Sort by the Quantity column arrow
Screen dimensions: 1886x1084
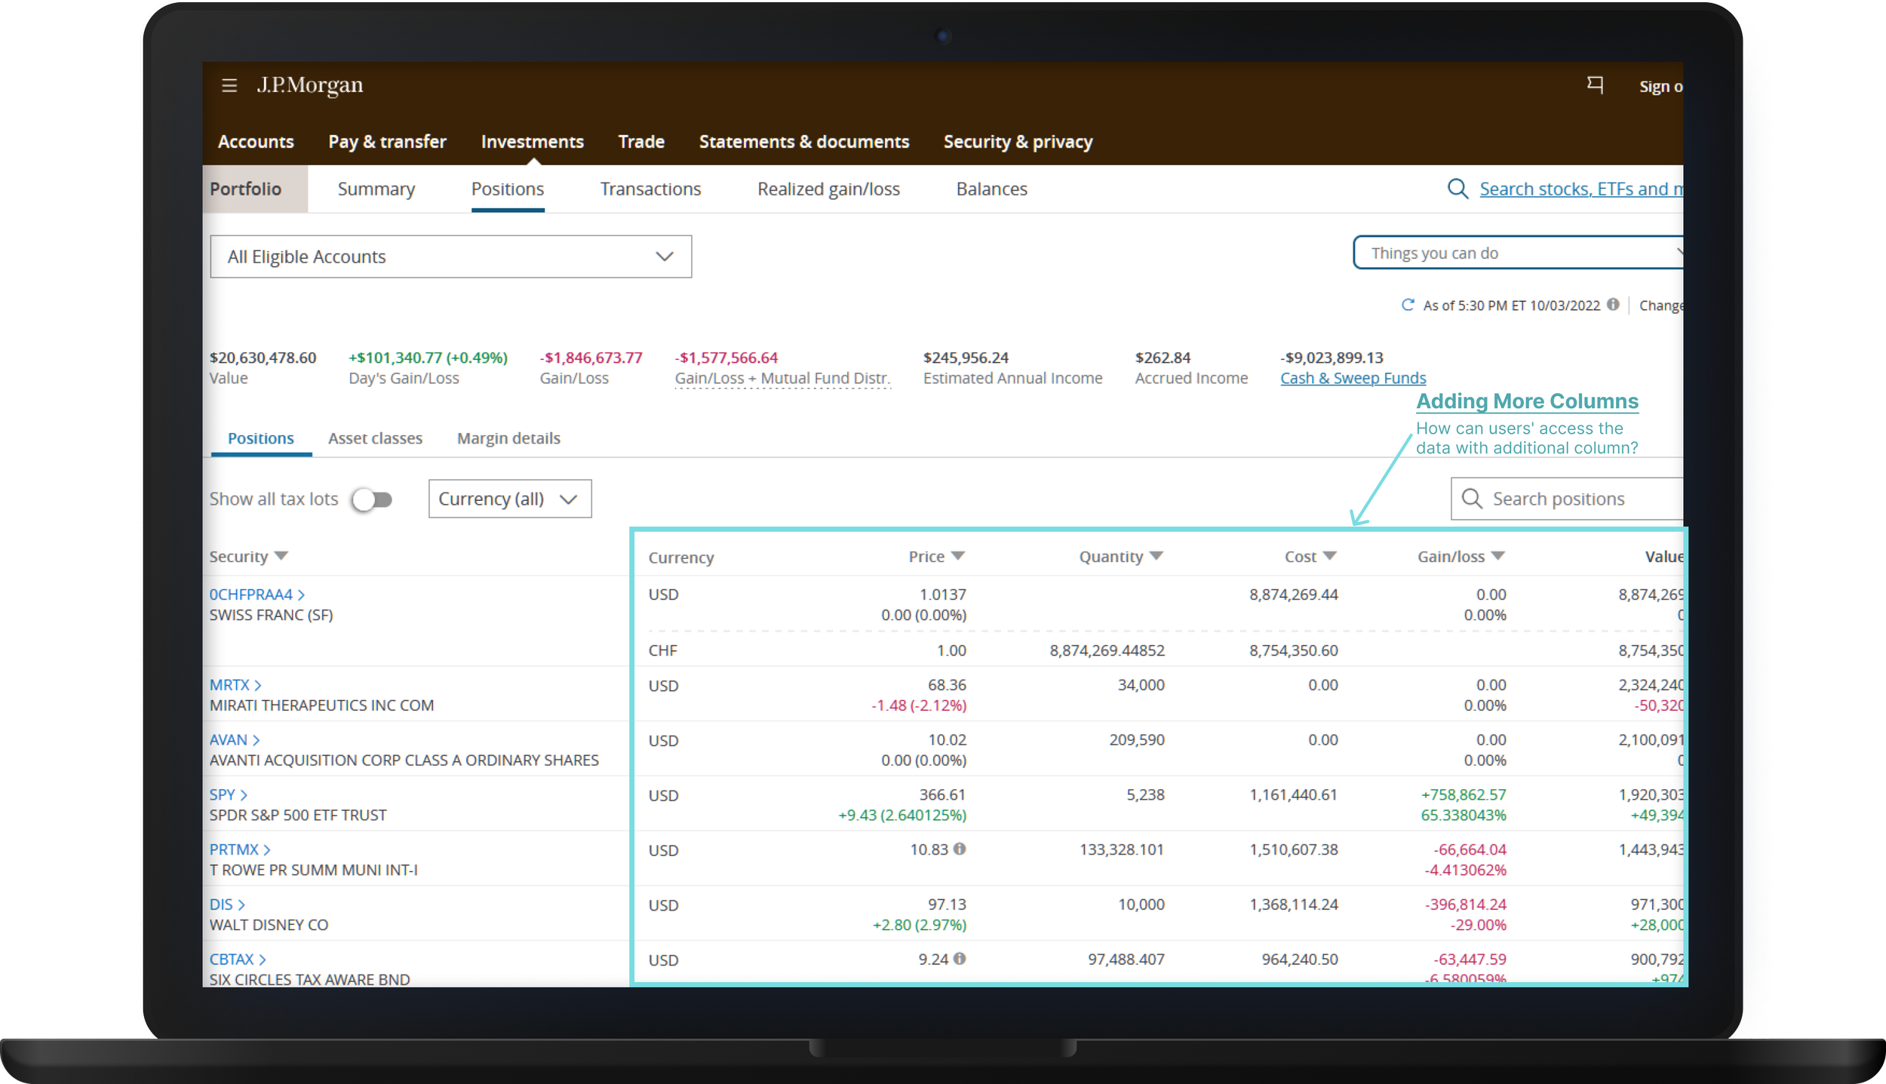point(1156,556)
